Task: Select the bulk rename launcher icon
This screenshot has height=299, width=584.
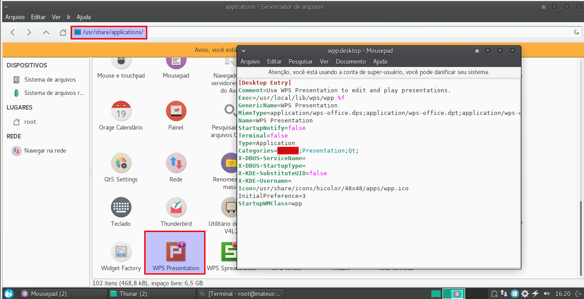Action: 229,163
